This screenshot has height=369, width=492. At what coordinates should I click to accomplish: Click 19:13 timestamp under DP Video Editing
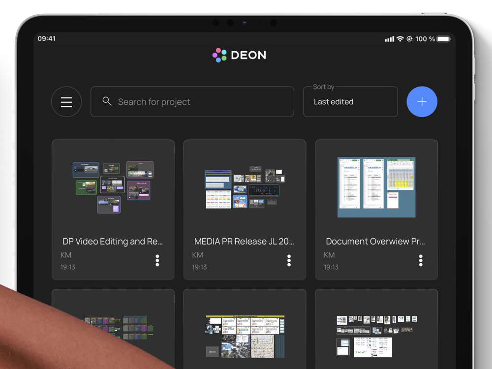[68, 267]
